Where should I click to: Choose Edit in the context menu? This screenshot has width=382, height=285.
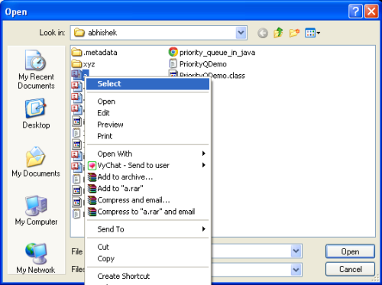[147, 113]
